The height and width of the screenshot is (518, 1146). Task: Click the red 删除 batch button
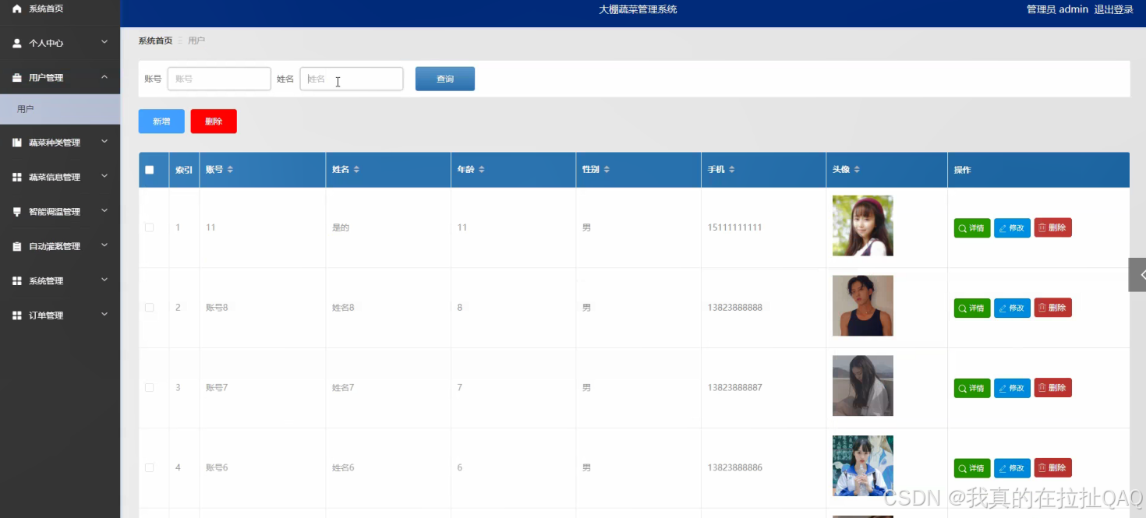click(x=214, y=122)
